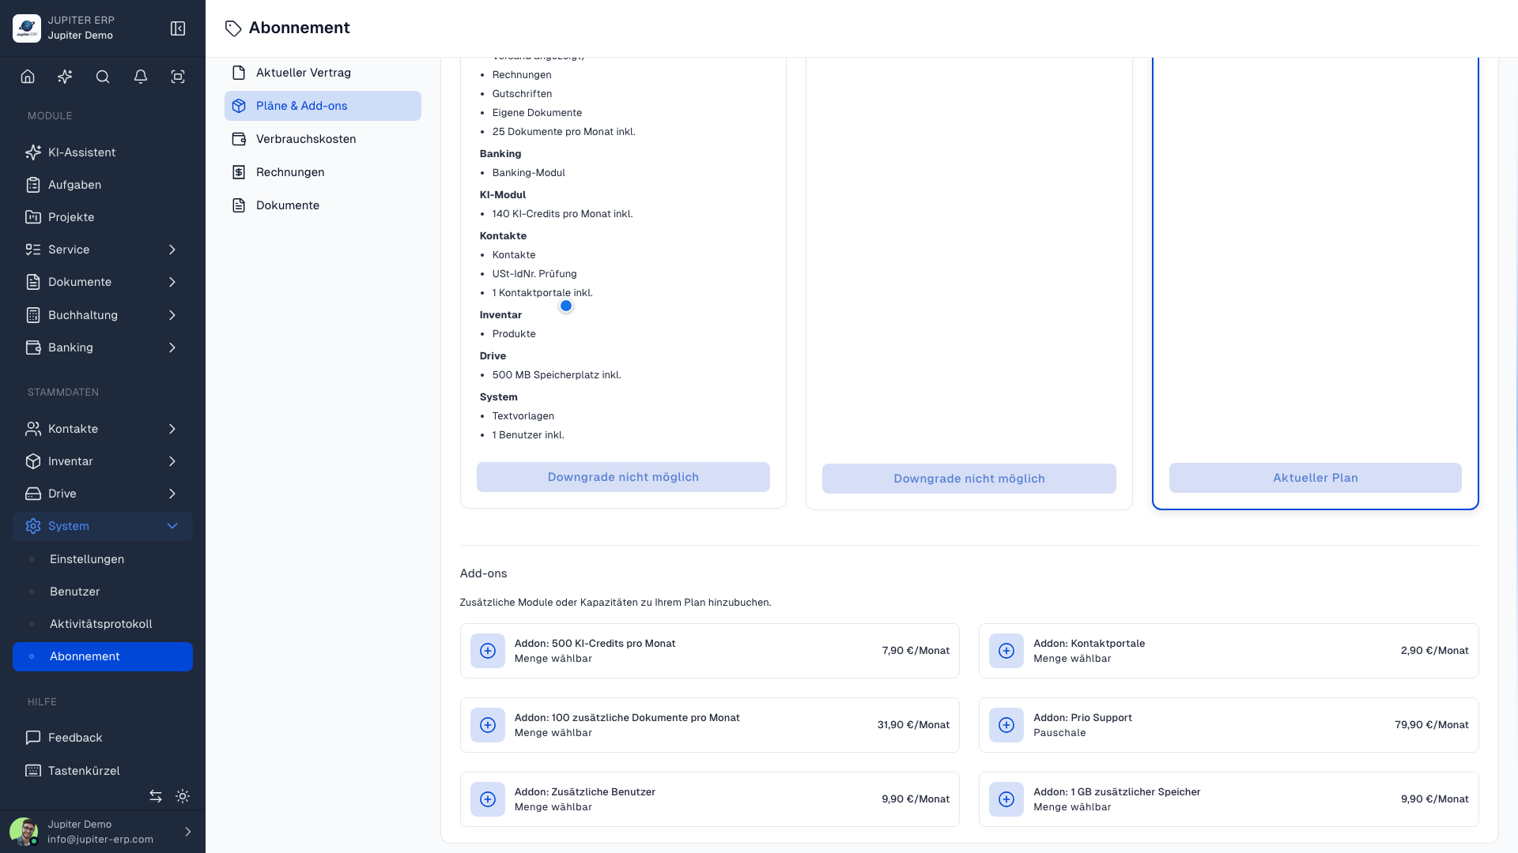Viewport: 1518px width, 853px height.
Task: Expand the Banking chevron
Action: (172, 348)
